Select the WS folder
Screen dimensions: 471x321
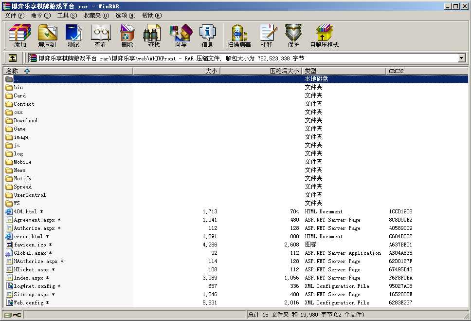[x=13, y=204]
